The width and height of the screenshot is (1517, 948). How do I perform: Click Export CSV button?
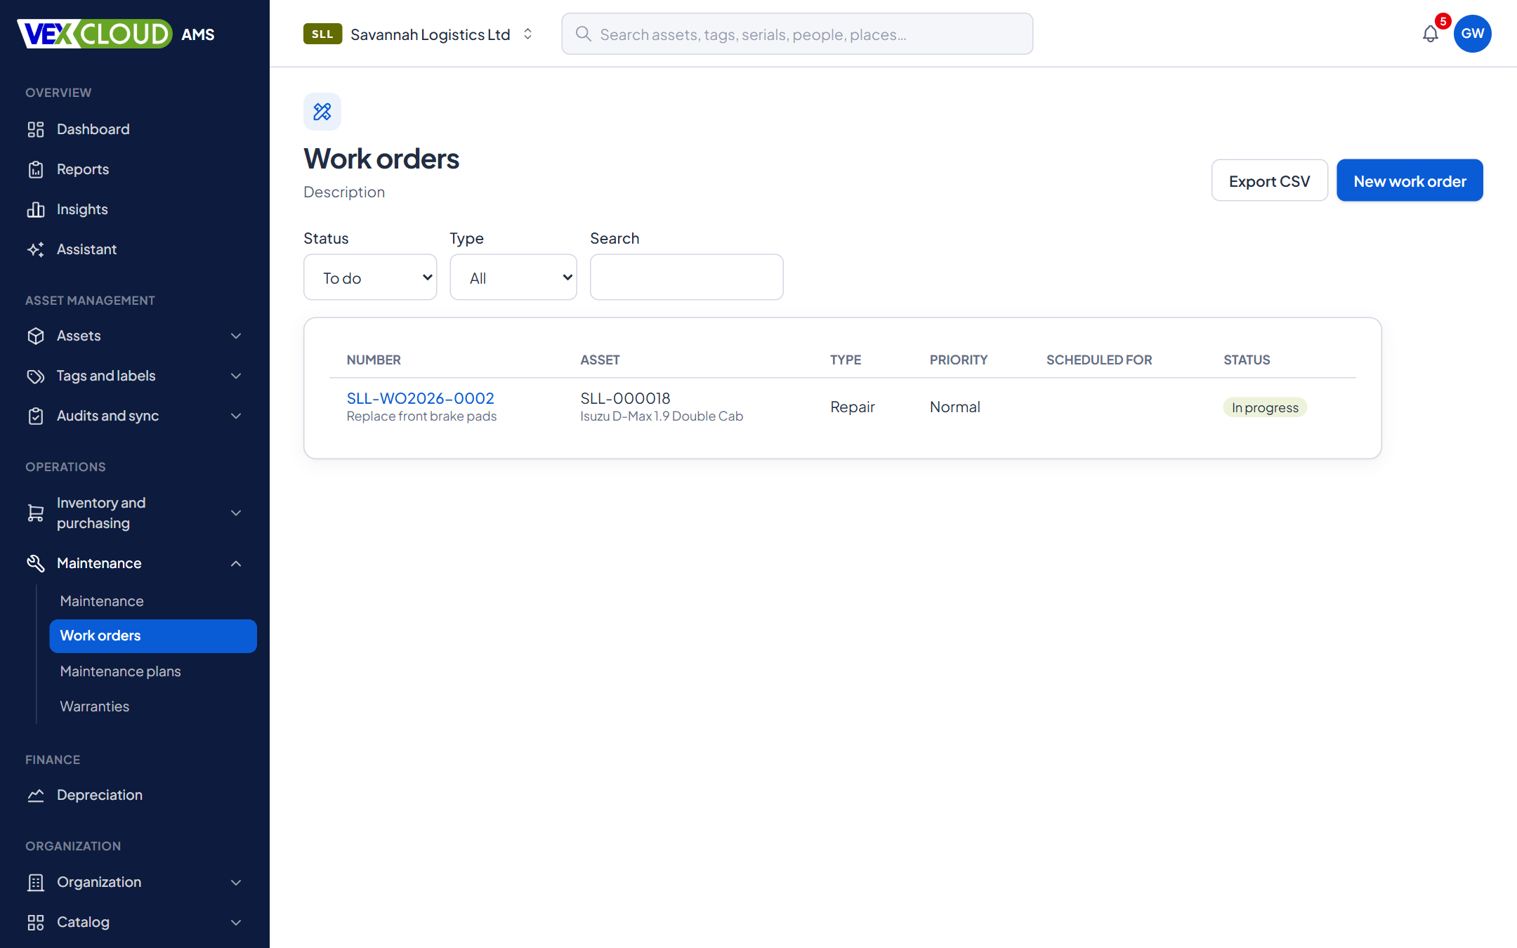click(x=1269, y=180)
